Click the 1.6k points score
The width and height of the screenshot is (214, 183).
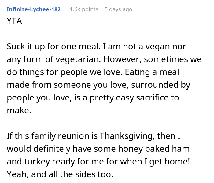(84, 9)
